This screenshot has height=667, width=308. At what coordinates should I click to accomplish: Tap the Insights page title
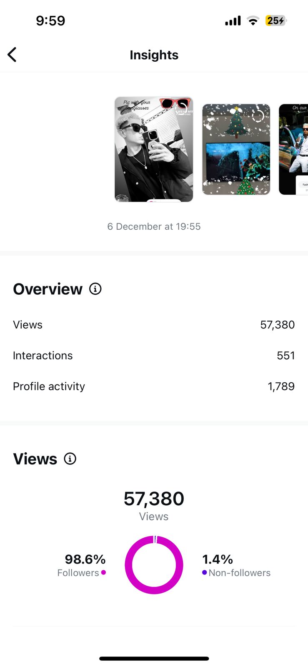pos(154,55)
